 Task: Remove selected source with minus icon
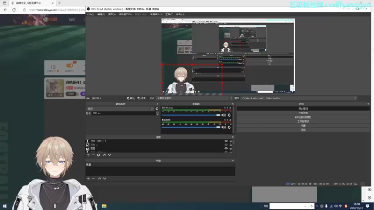[93, 155]
